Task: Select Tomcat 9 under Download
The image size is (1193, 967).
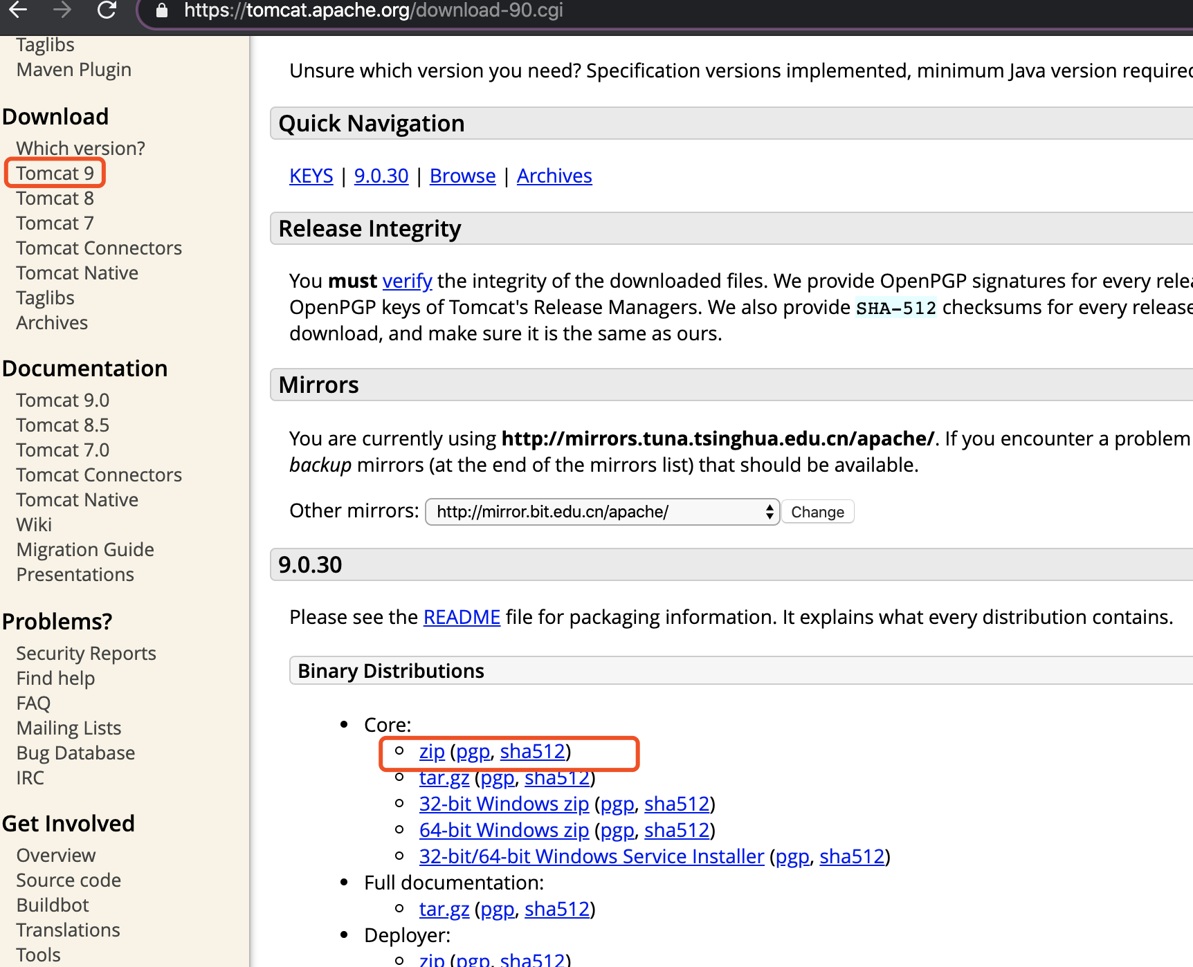Action: click(55, 173)
